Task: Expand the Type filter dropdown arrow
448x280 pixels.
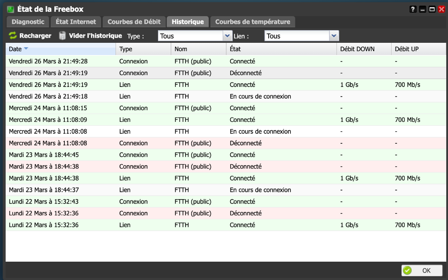Action: [x=227, y=36]
